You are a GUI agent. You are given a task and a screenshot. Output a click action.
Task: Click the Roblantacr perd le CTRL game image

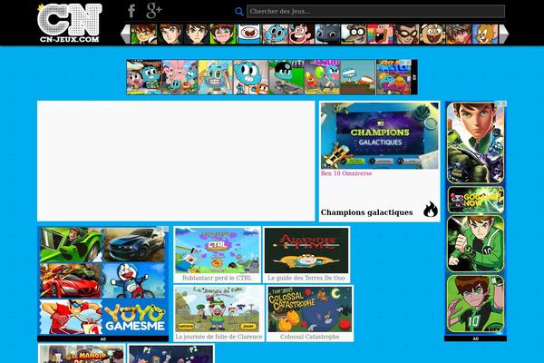tap(218, 250)
